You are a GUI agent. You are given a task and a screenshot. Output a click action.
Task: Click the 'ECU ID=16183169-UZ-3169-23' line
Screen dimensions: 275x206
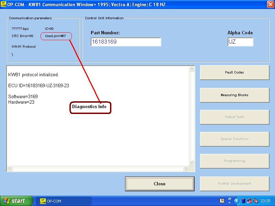[x=38, y=85]
